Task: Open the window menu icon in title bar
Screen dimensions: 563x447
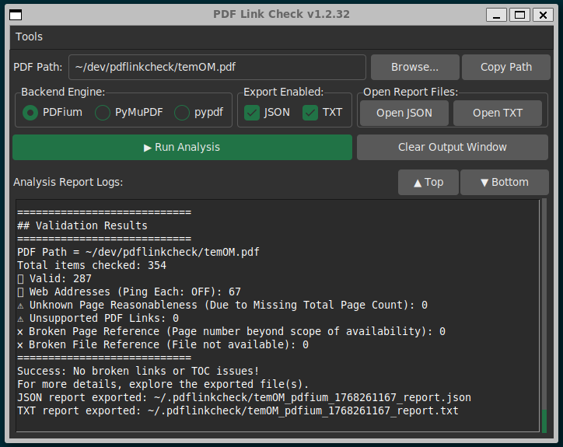Action: click(x=16, y=15)
